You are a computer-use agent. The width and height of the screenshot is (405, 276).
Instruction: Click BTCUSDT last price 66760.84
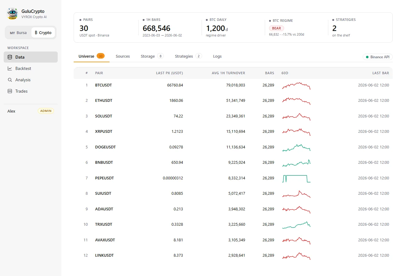click(175, 85)
